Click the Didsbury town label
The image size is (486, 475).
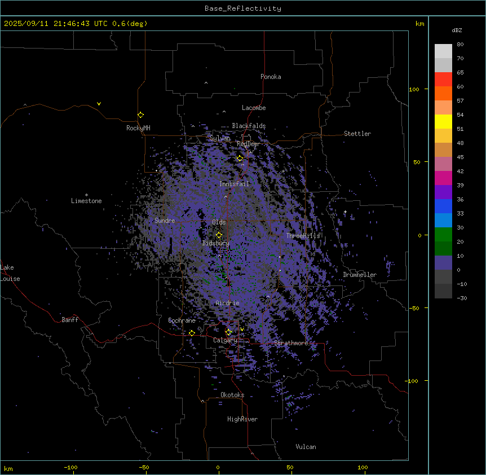(x=216, y=243)
